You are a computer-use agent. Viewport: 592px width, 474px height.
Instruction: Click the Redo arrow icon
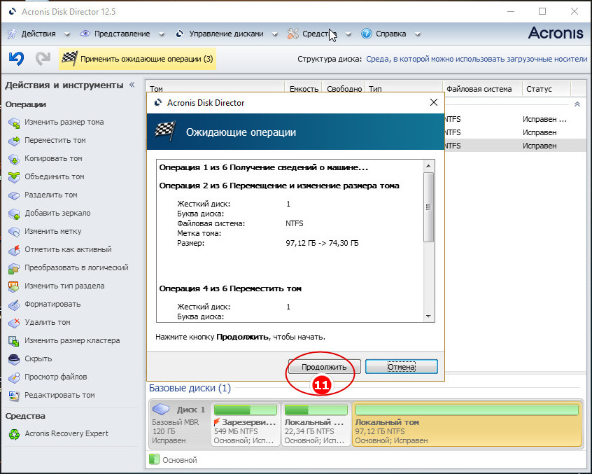click(43, 59)
